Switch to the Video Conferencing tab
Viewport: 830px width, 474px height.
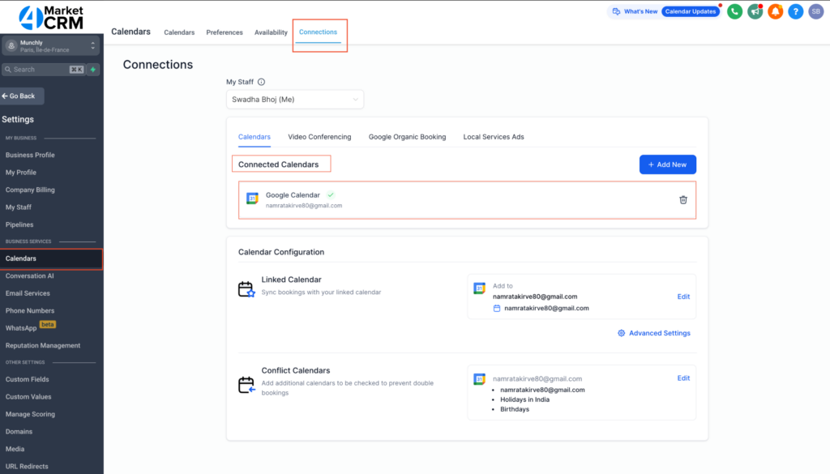319,137
